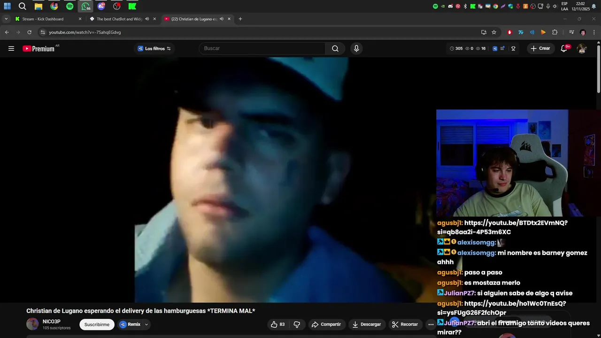The height and width of the screenshot is (338, 601).
Task: Mute the YouTube tab audio icon
Action: (x=222, y=19)
